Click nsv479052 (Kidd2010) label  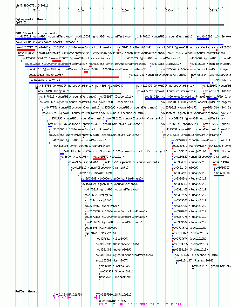[x=84, y=162]
